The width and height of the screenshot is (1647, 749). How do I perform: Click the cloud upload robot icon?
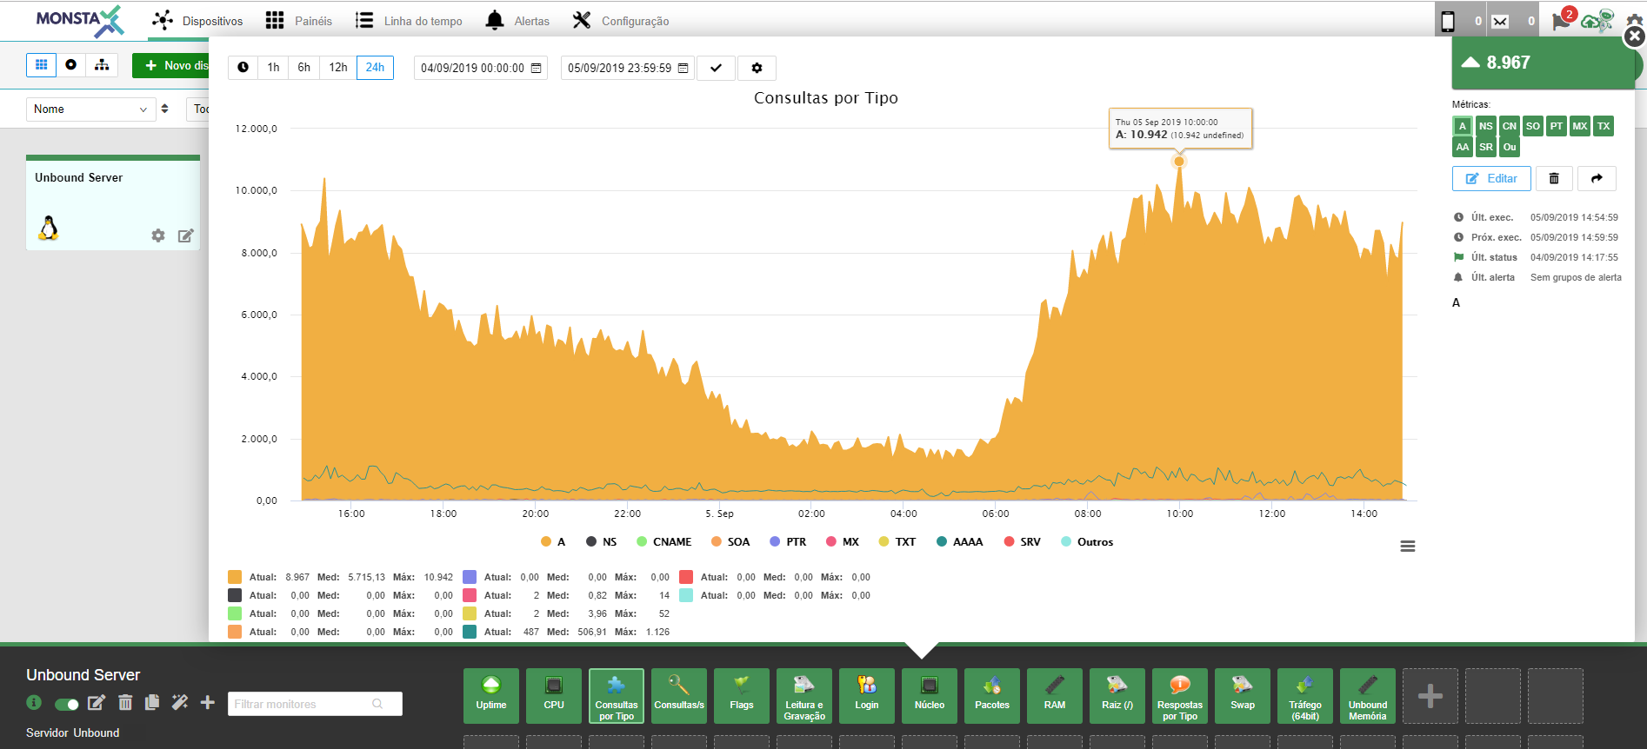[x=1597, y=19]
